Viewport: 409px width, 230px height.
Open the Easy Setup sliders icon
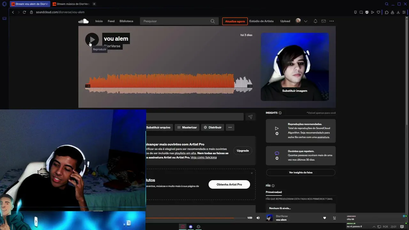point(404,12)
